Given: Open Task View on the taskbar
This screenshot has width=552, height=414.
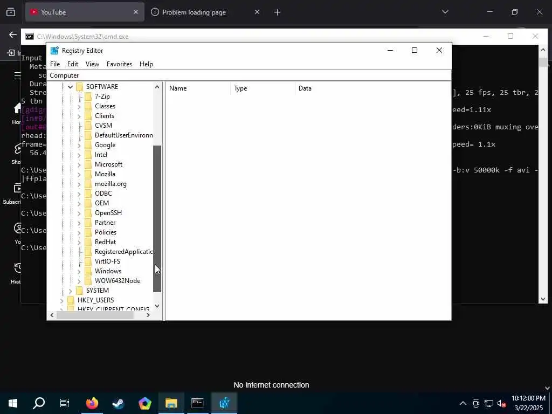Looking at the screenshot, I should tap(65, 403).
